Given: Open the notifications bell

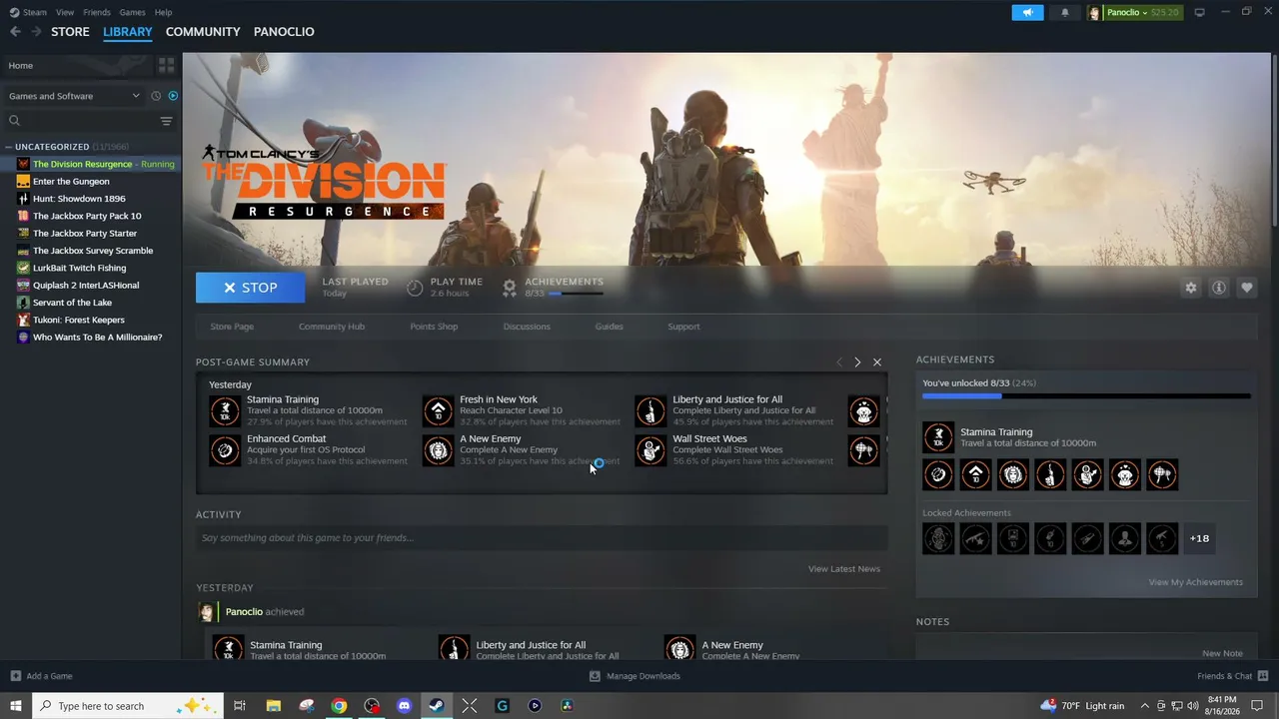Looking at the screenshot, I should [1064, 12].
